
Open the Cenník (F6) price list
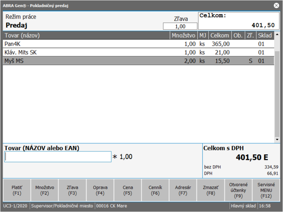(x=155, y=190)
